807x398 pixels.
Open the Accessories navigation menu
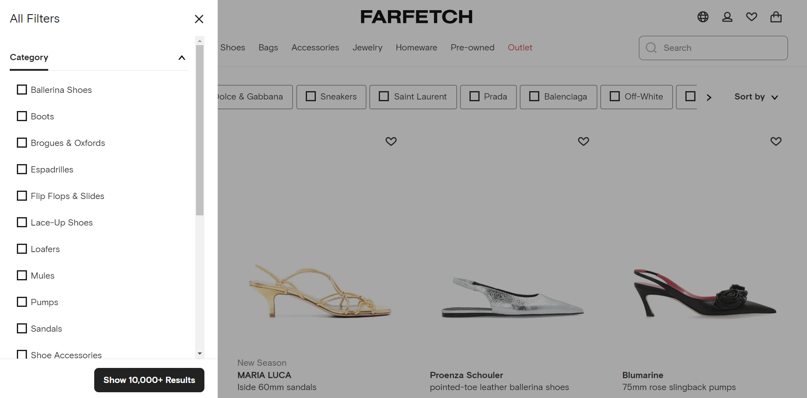315,48
